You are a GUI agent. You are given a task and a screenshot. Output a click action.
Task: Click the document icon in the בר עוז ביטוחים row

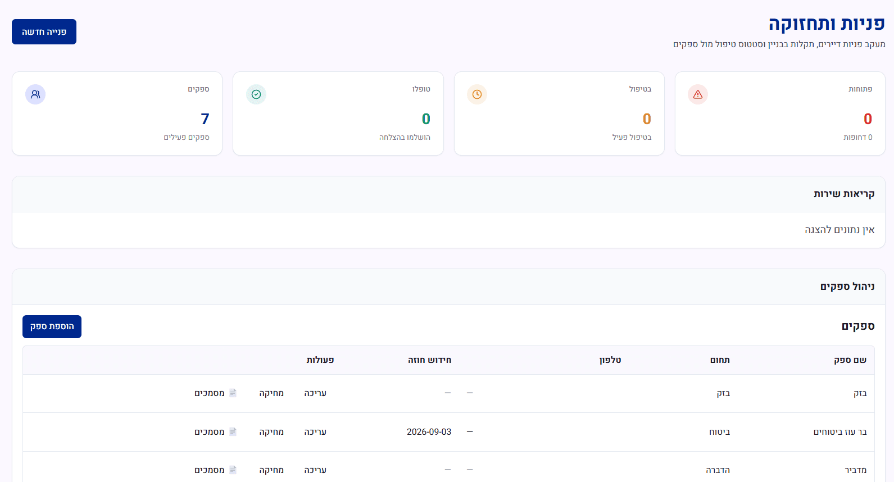[x=233, y=431]
